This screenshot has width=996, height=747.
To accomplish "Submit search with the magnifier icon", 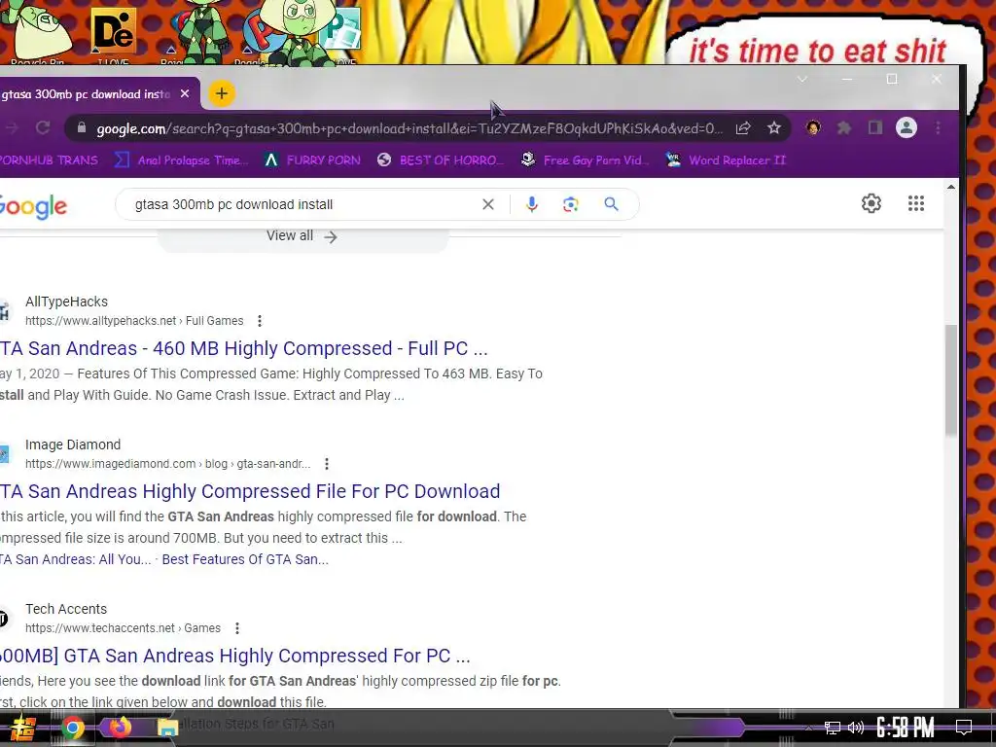I will (611, 204).
